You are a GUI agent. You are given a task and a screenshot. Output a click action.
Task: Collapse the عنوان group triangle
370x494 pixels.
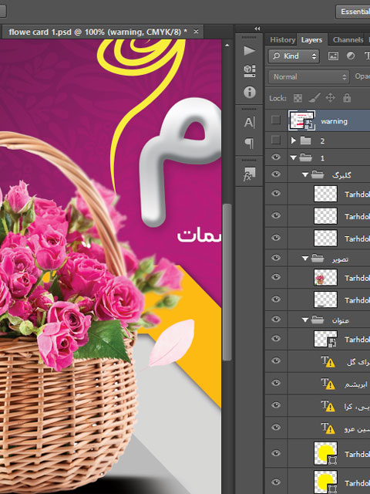click(x=305, y=320)
